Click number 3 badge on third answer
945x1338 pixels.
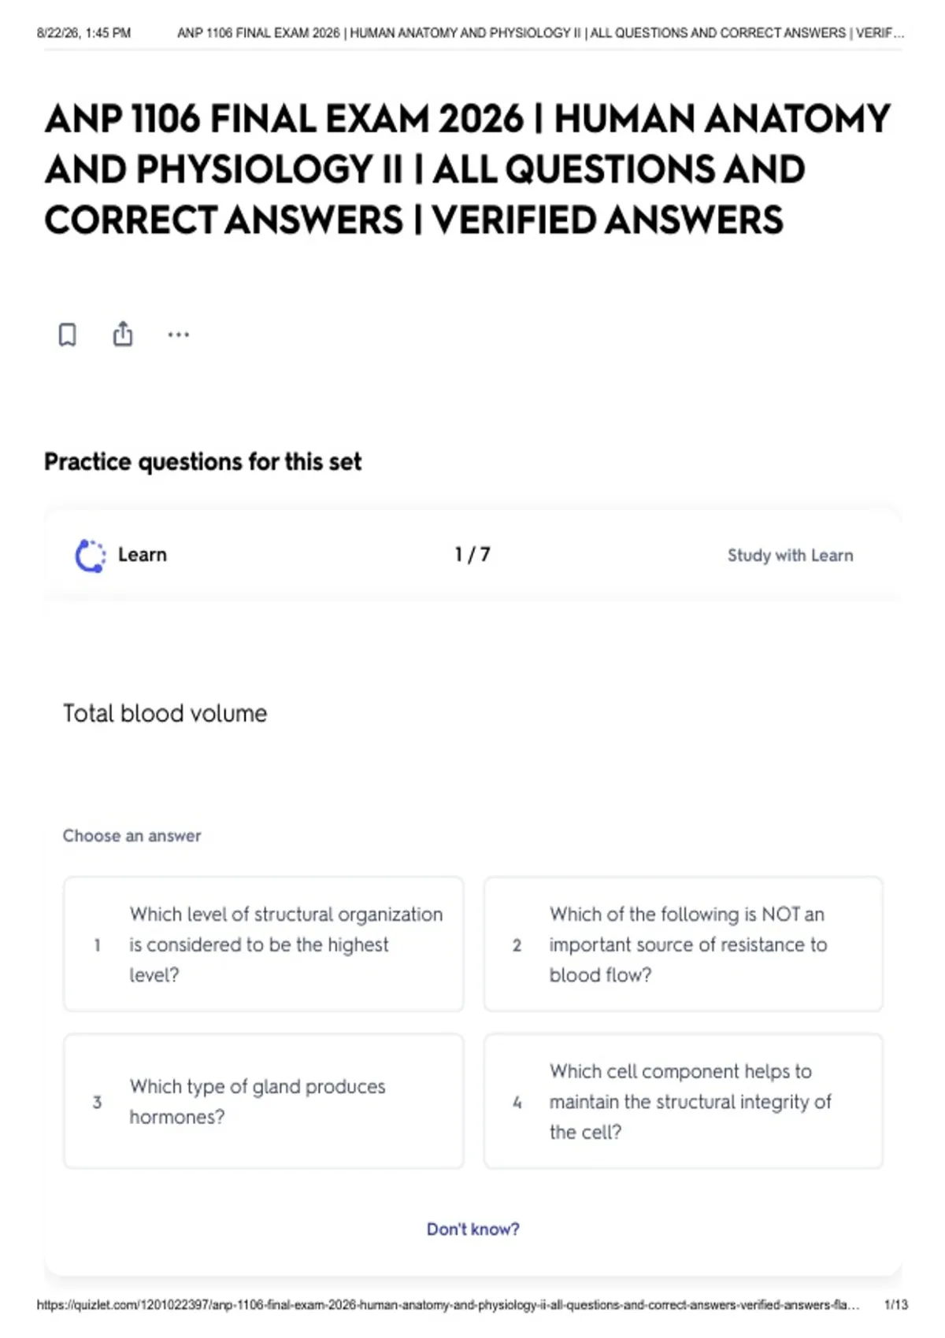point(97,1102)
